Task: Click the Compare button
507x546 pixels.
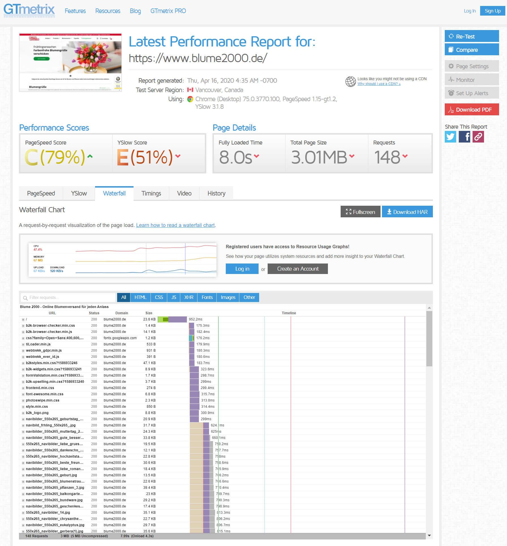Action: 472,50
